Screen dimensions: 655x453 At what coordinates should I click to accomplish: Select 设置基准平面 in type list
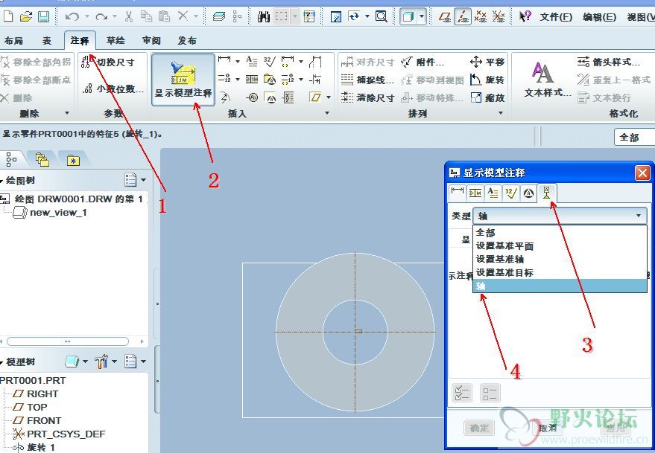pyautogui.click(x=560, y=246)
